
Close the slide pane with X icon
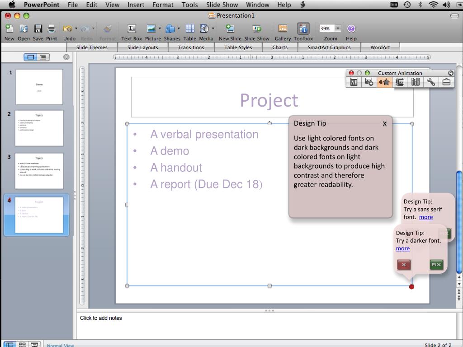(x=66, y=57)
